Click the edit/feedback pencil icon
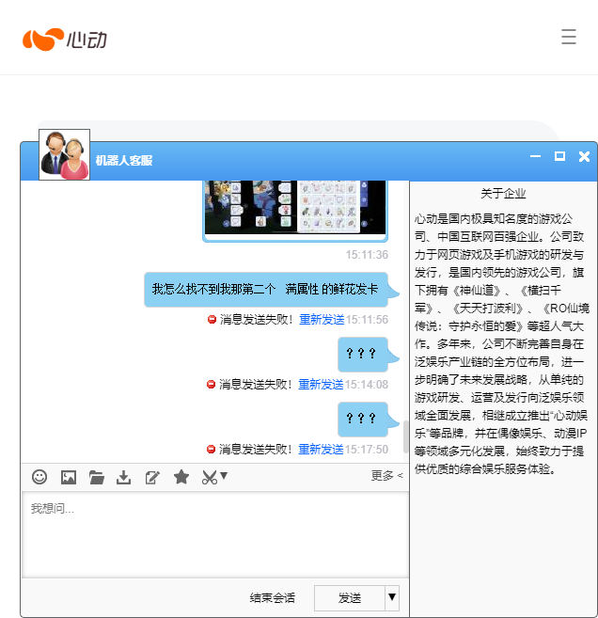 tap(152, 477)
